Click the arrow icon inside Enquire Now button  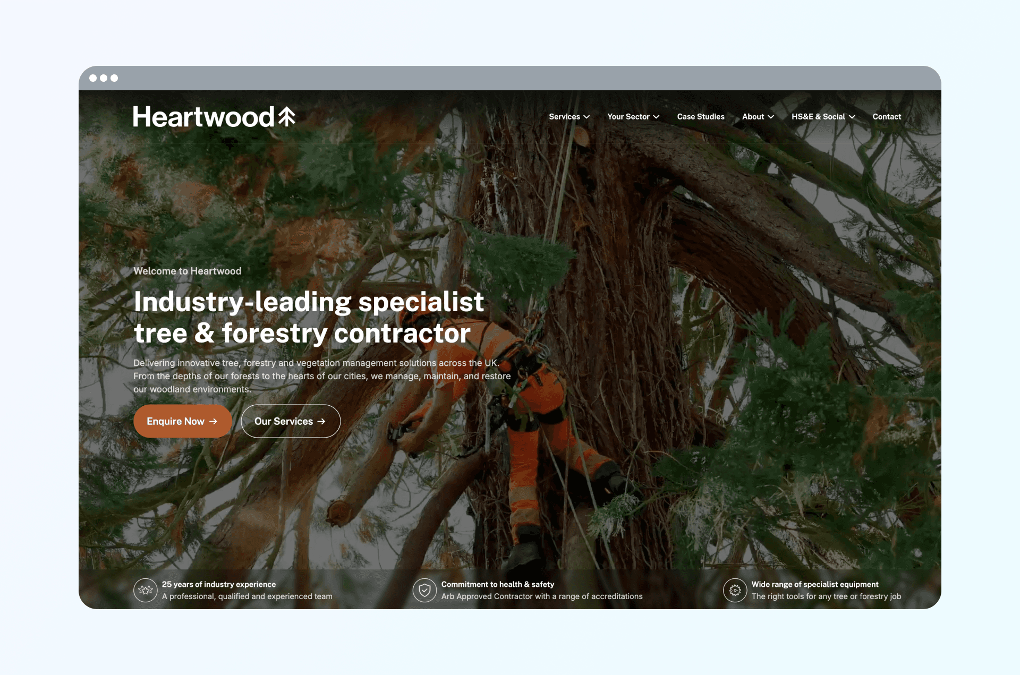(214, 421)
